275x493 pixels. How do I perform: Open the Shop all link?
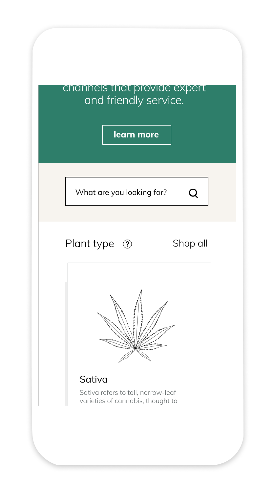(x=190, y=244)
